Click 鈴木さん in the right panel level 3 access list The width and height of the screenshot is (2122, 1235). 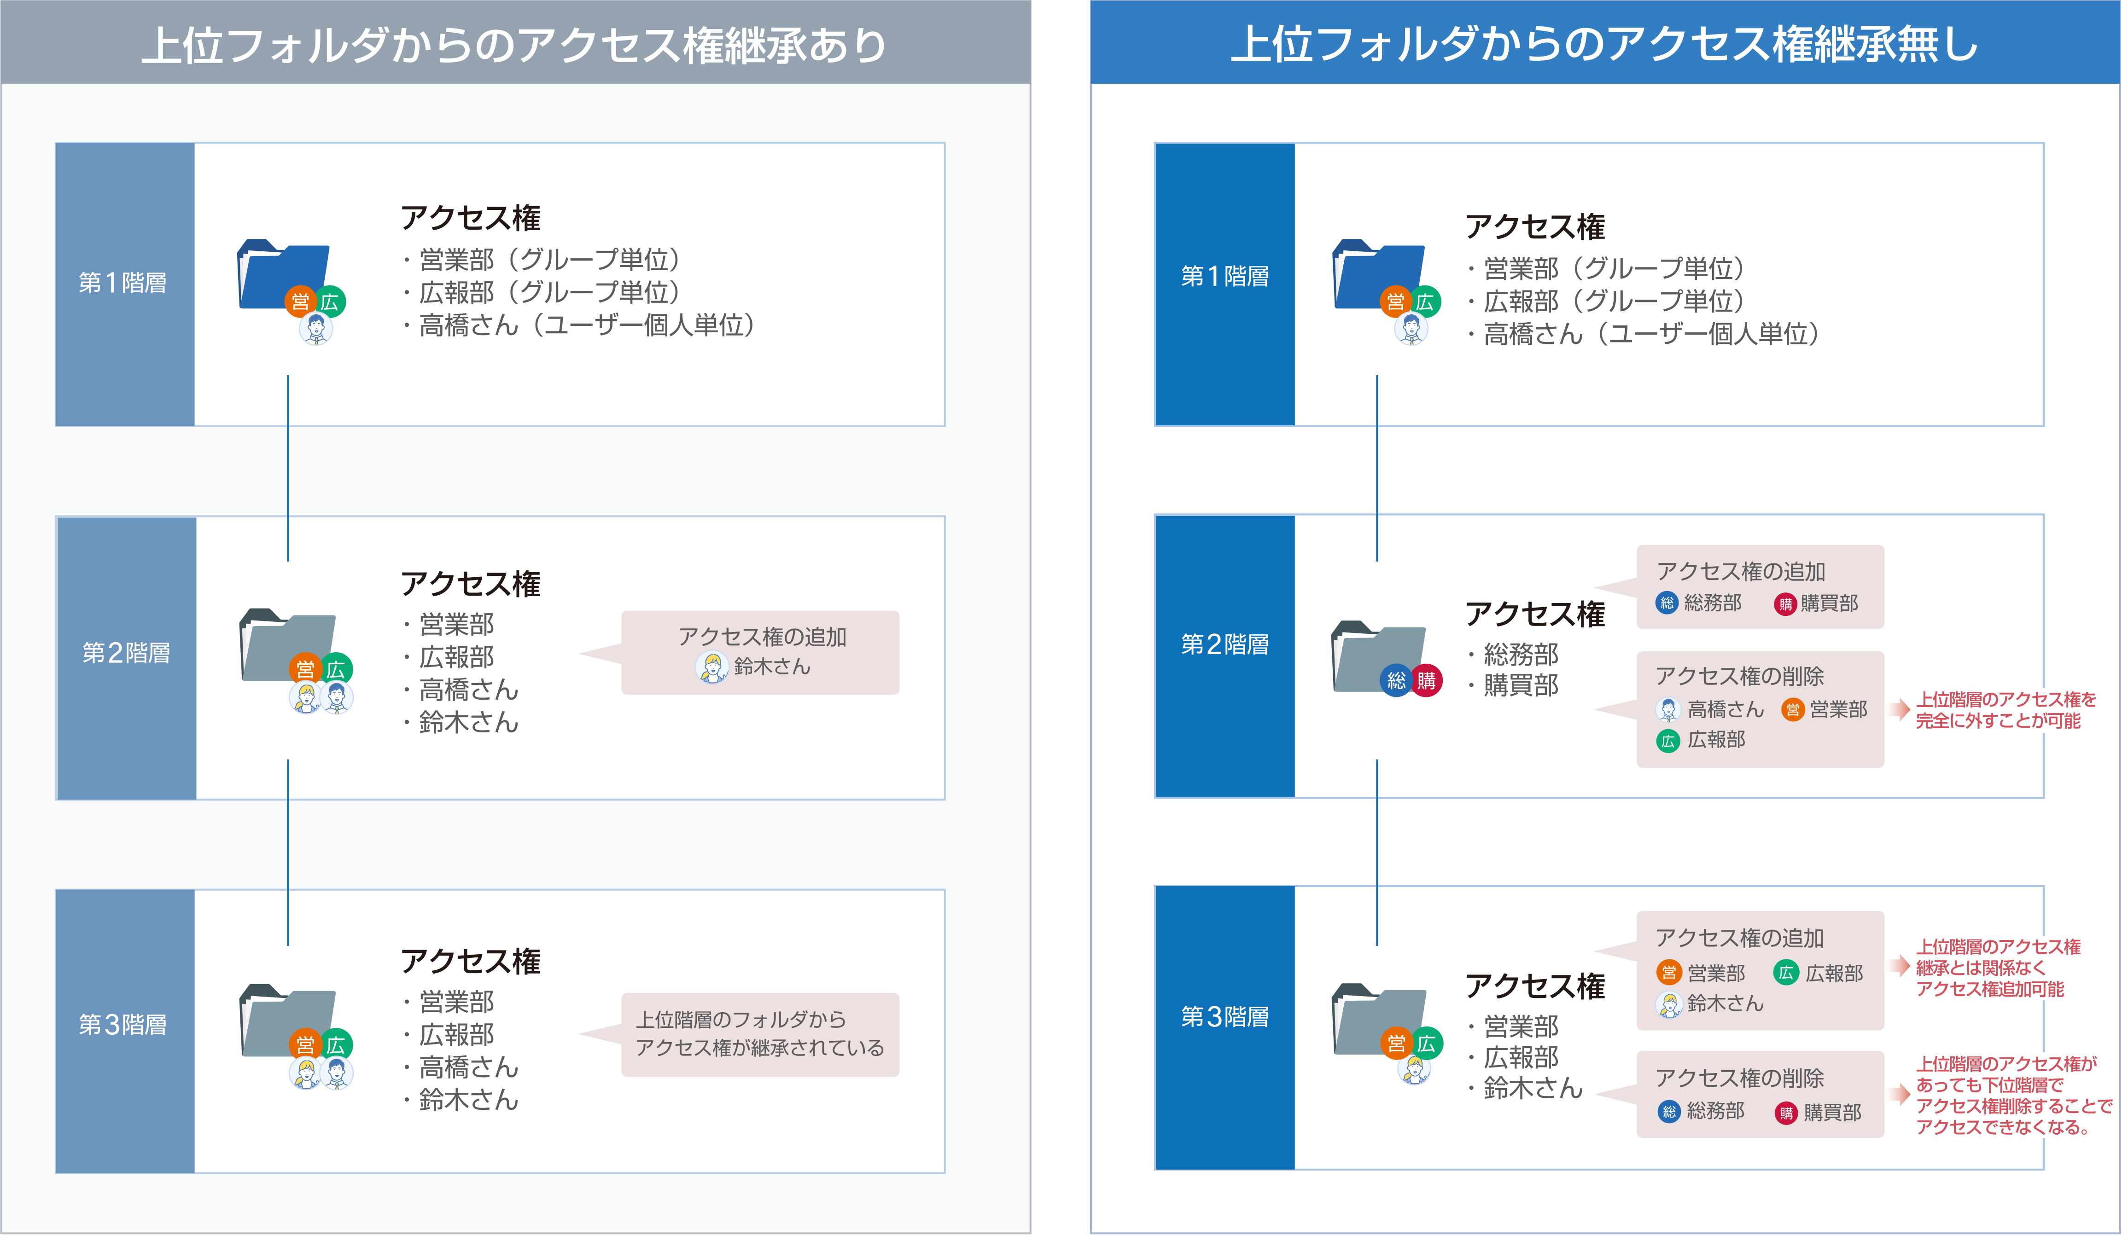pyautogui.click(x=1533, y=1089)
